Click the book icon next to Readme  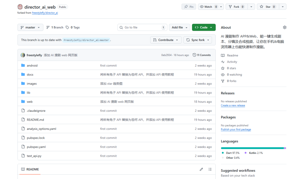point(223,55)
